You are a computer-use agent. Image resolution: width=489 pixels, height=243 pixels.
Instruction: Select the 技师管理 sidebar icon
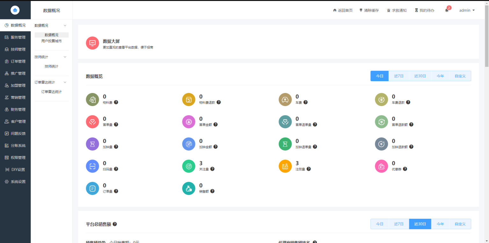click(x=15, y=49)
